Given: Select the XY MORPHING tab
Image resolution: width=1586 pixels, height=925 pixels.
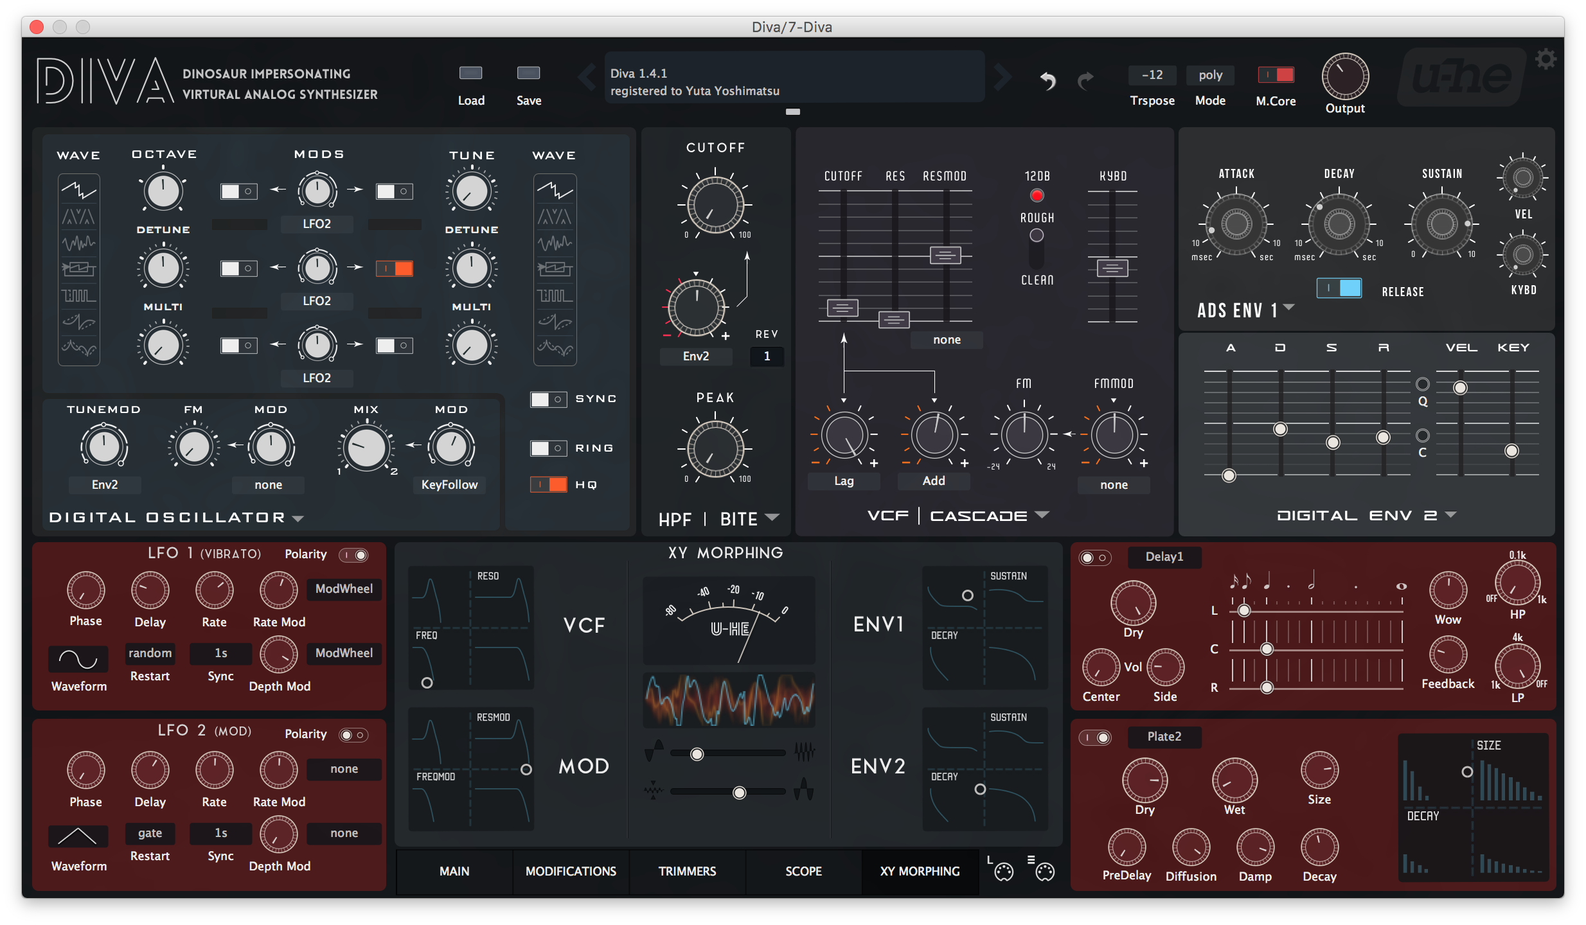Looking at the screenshot, I should coord(920,872).
